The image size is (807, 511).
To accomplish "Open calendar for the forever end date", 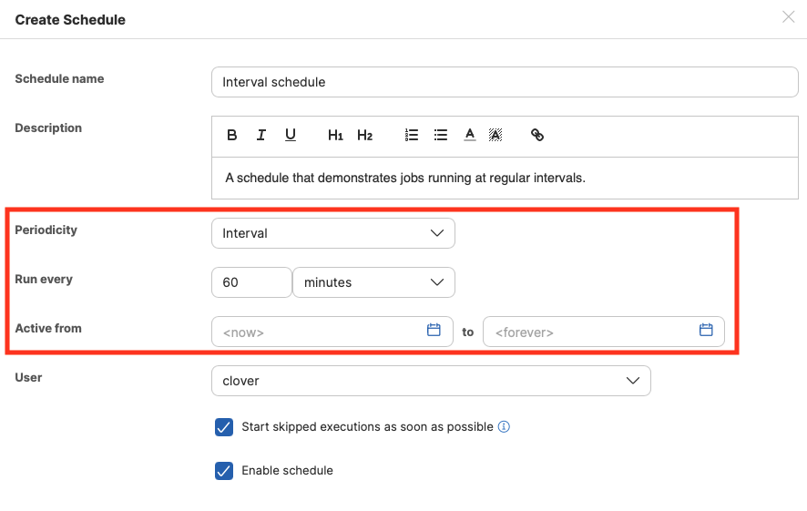I will tap(706, 331).
